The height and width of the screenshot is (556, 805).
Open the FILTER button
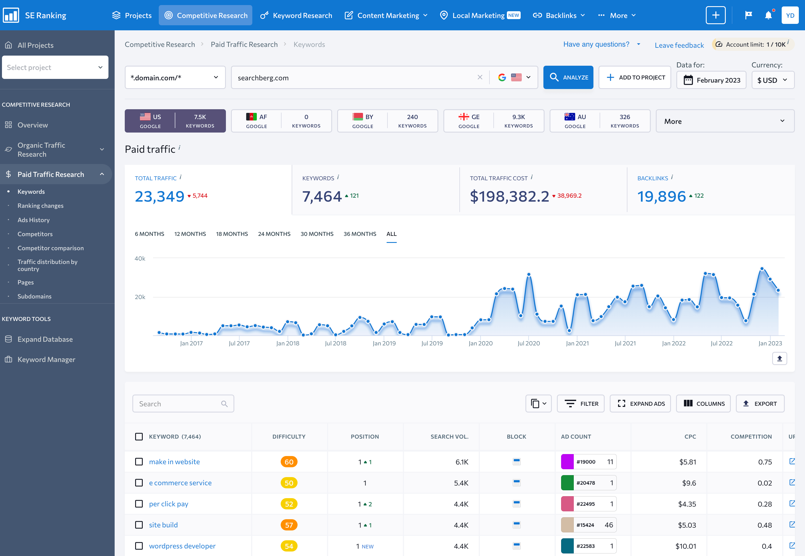point(580,403)
